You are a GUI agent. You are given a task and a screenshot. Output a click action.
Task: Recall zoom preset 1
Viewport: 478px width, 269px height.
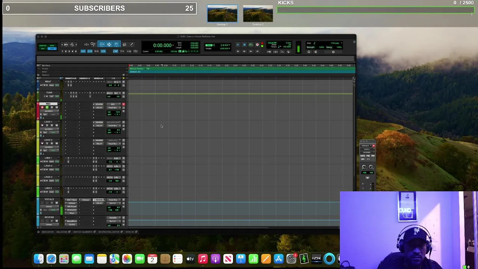(62, 51)
